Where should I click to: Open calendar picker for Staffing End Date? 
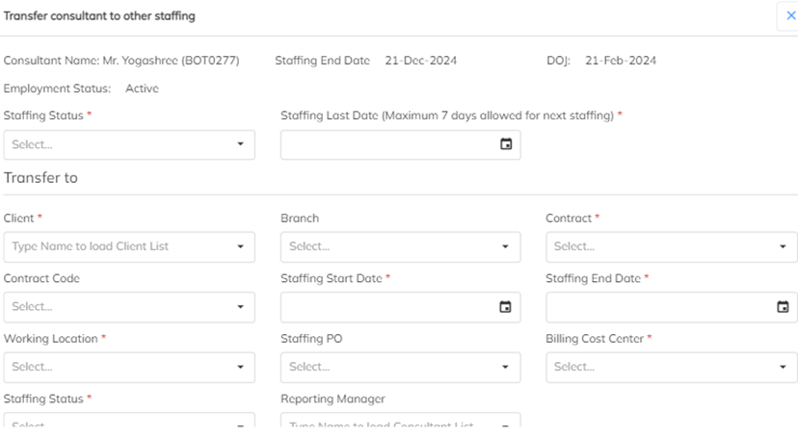[783, 307]
